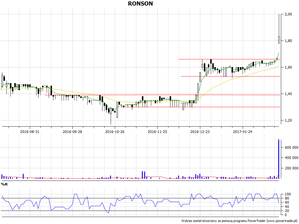Click the tallest blue volume bar
Screen dimensions: 299x224
tap(279, 159)
